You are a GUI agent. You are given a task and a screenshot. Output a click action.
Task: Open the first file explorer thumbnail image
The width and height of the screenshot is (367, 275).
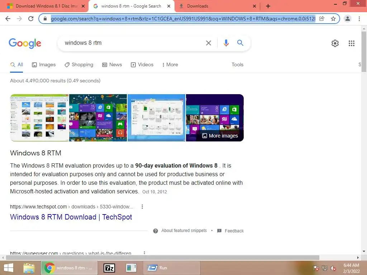click(39, 118)
